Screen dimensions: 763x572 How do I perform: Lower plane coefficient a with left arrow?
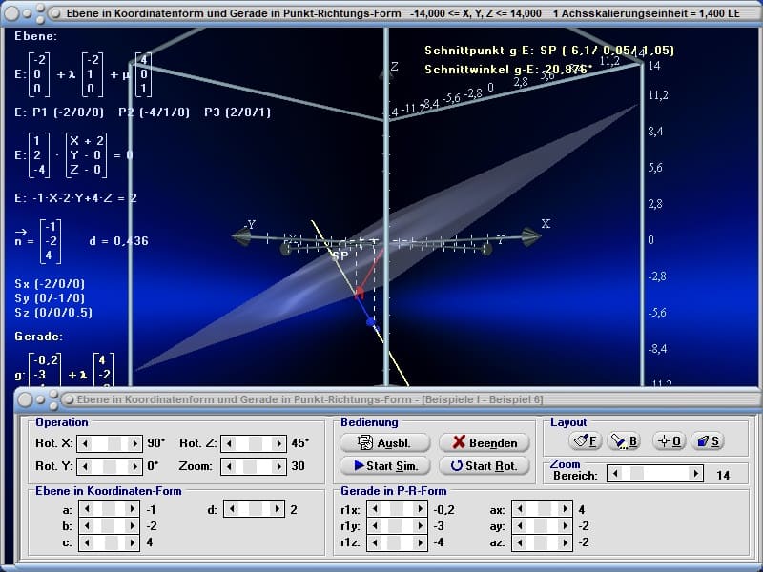click(87, 509)
